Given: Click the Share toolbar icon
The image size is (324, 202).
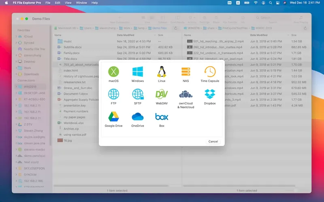Looking at the screenshot, I should [216, 19].
